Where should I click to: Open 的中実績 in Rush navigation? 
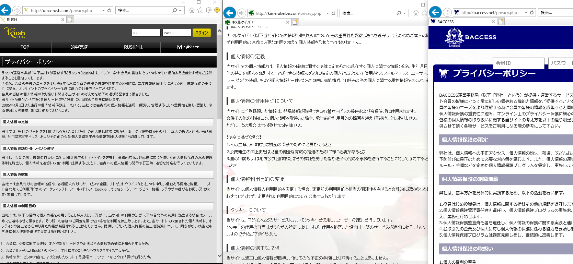(79, 47)
